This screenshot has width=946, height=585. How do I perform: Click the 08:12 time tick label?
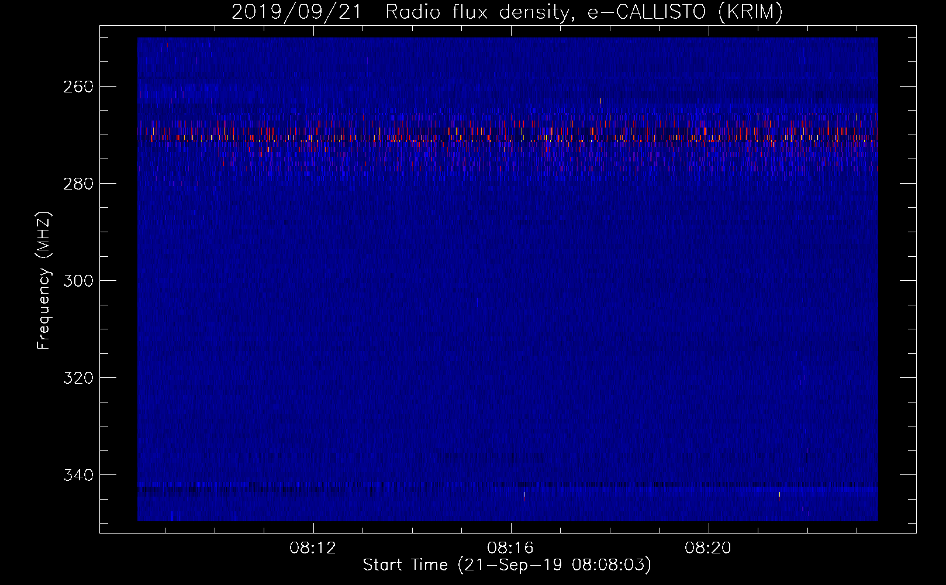pos(313,548)
